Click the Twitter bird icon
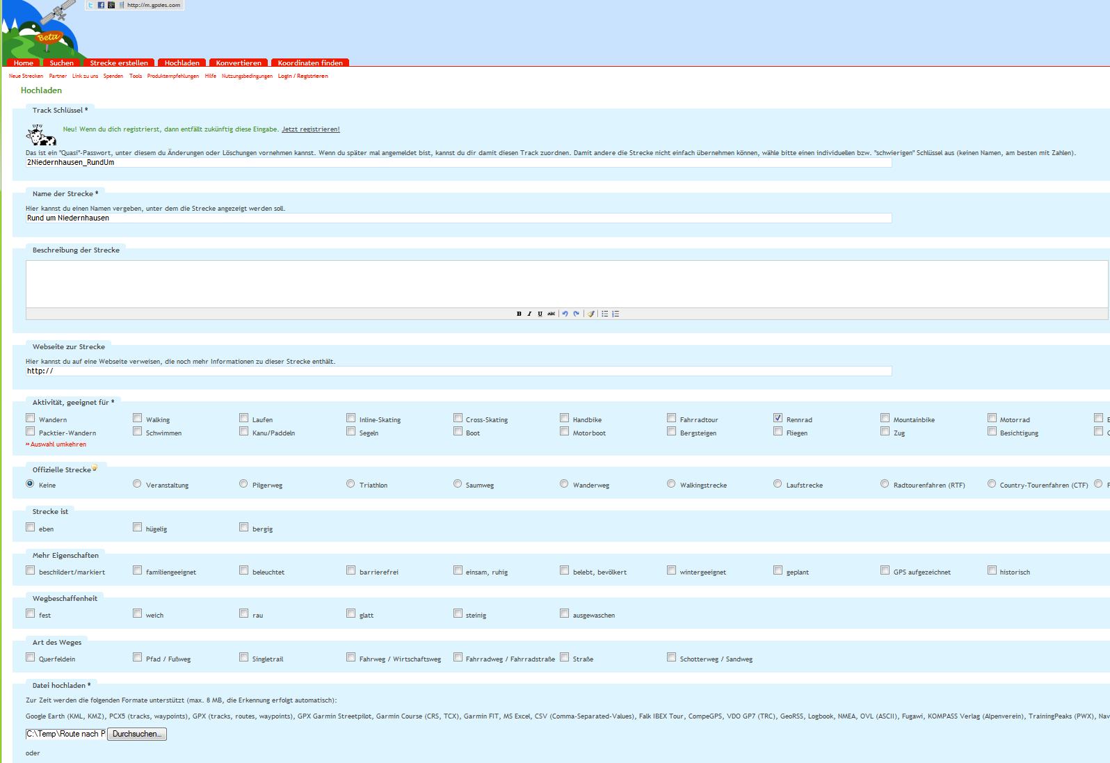Viewport: 1110px width, 763px height. click(91, 5)
